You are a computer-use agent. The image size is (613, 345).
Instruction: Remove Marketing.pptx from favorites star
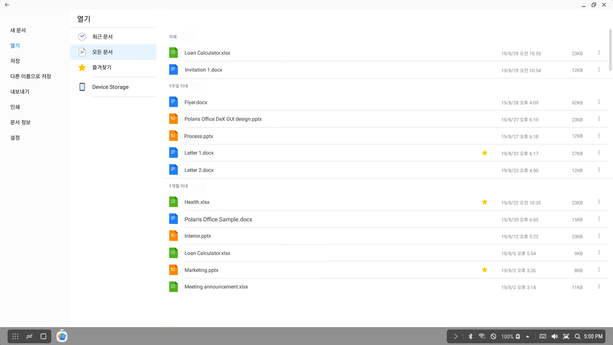click(485, 270)
